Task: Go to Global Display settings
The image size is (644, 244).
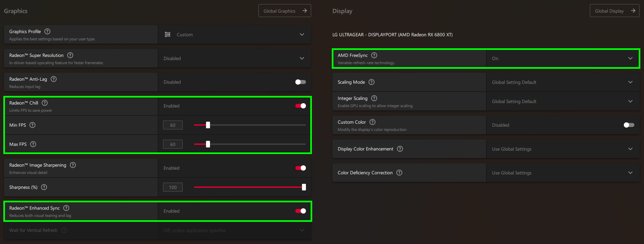Action: (614, 11)
